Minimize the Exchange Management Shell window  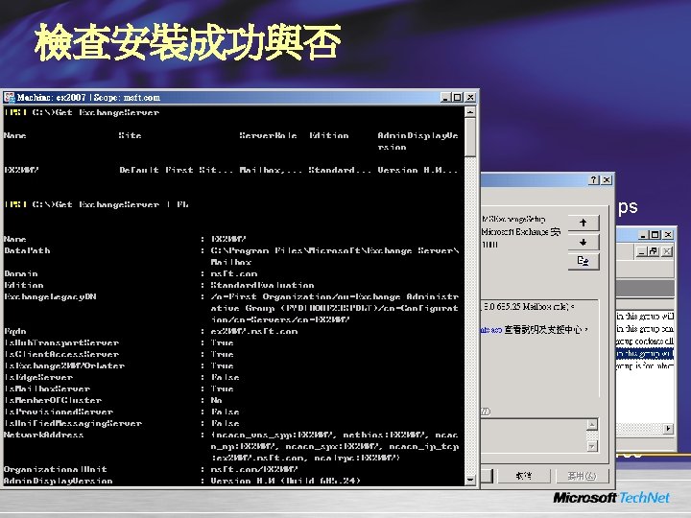pyautogui.click(x=445, y=97)
